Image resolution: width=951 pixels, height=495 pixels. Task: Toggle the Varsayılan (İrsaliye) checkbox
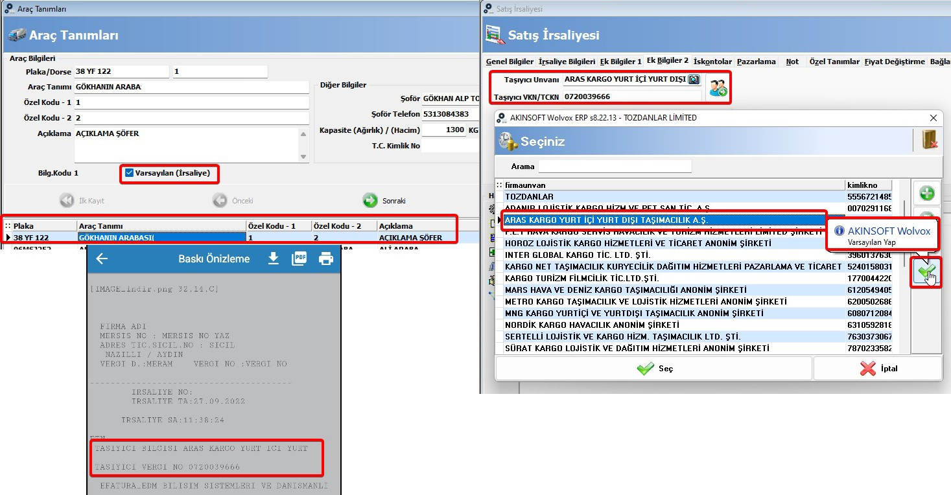click(130, 173)
